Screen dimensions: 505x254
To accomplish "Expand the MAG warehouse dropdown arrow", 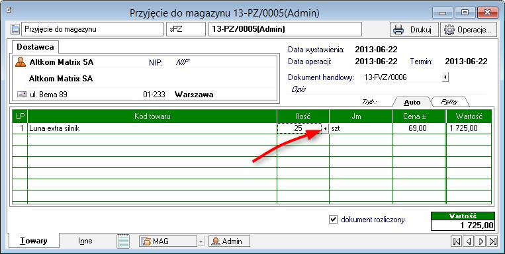I will click(201, 241).
